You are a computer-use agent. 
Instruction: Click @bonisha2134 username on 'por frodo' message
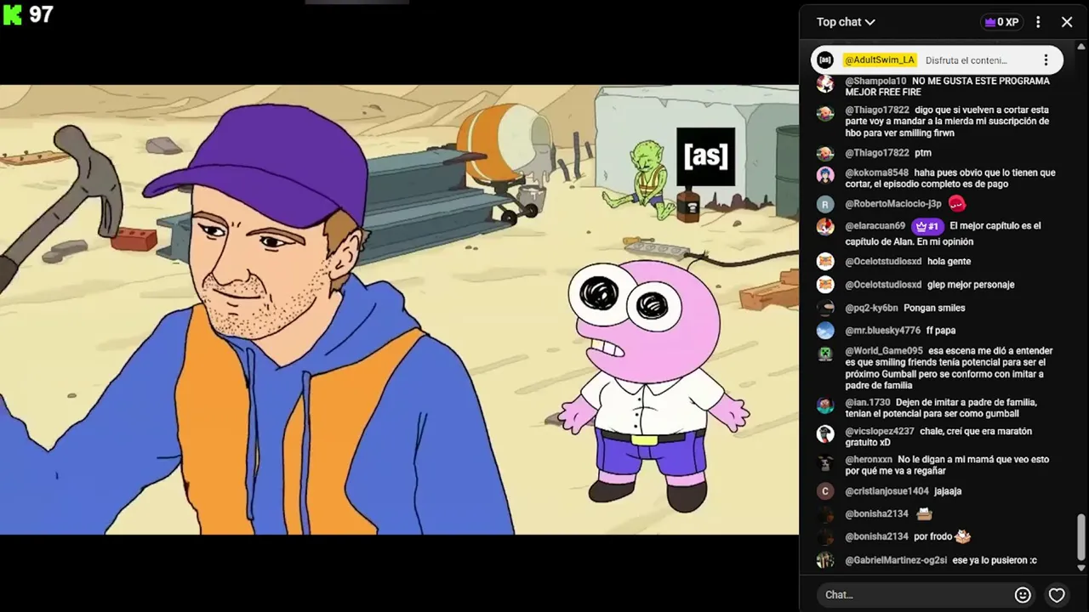point(876,536)
